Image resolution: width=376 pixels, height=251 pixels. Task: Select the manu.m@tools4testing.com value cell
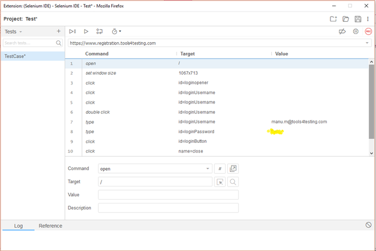(x=299, y=122)
